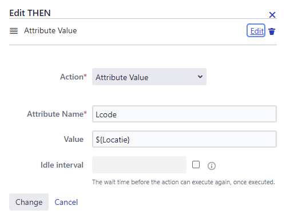
Task: Close the Edit THEN dialog
Action: (272, 15)
